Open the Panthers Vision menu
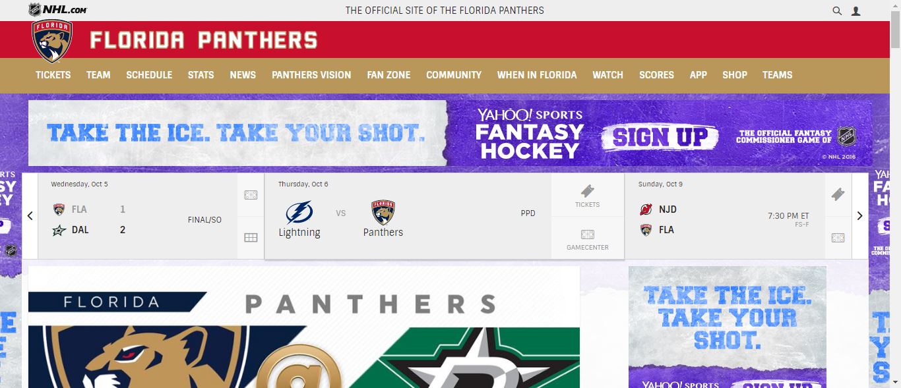 click(311, 75)
